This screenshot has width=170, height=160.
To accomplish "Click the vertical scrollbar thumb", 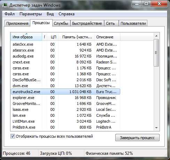I will tap(156, 53).
